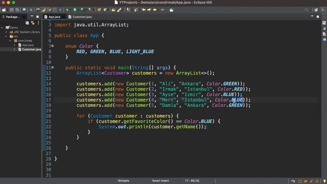
Task: Click "Irmak" string on line 15
Action: [x=169, y=89]
